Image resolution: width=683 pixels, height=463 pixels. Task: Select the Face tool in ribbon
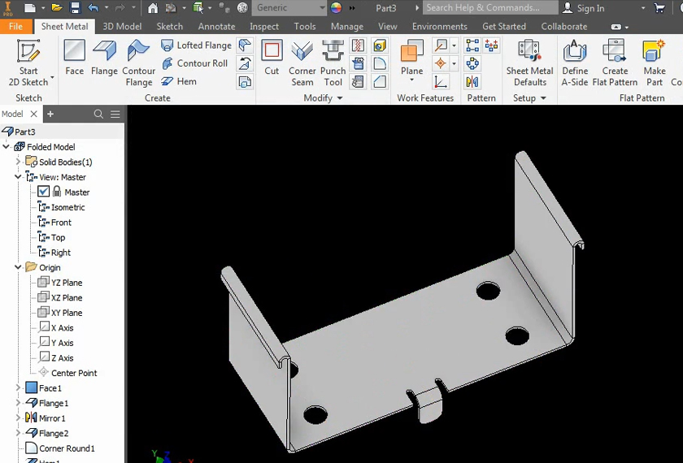[x=74, y=58]
